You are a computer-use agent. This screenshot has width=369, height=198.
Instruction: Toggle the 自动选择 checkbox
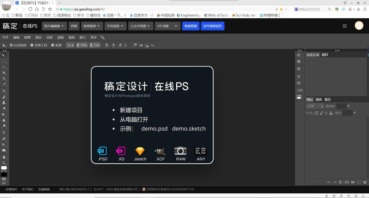pos(11,45)
